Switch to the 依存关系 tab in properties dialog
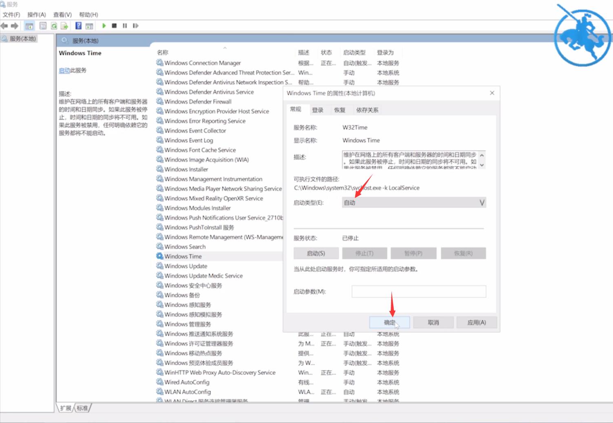 (x=367, y=110)
